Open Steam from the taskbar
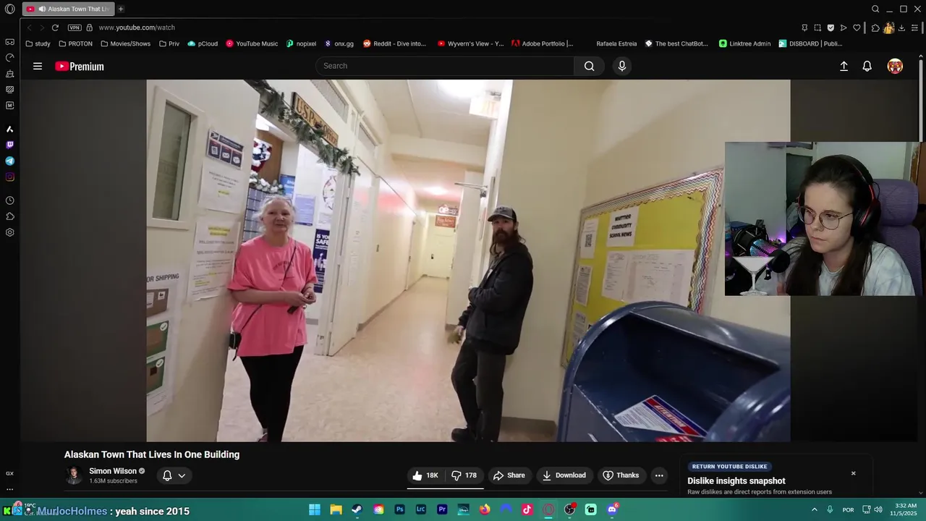Image resolution: width=926 pixels, height=521 pixels. [x=357, y=509]
